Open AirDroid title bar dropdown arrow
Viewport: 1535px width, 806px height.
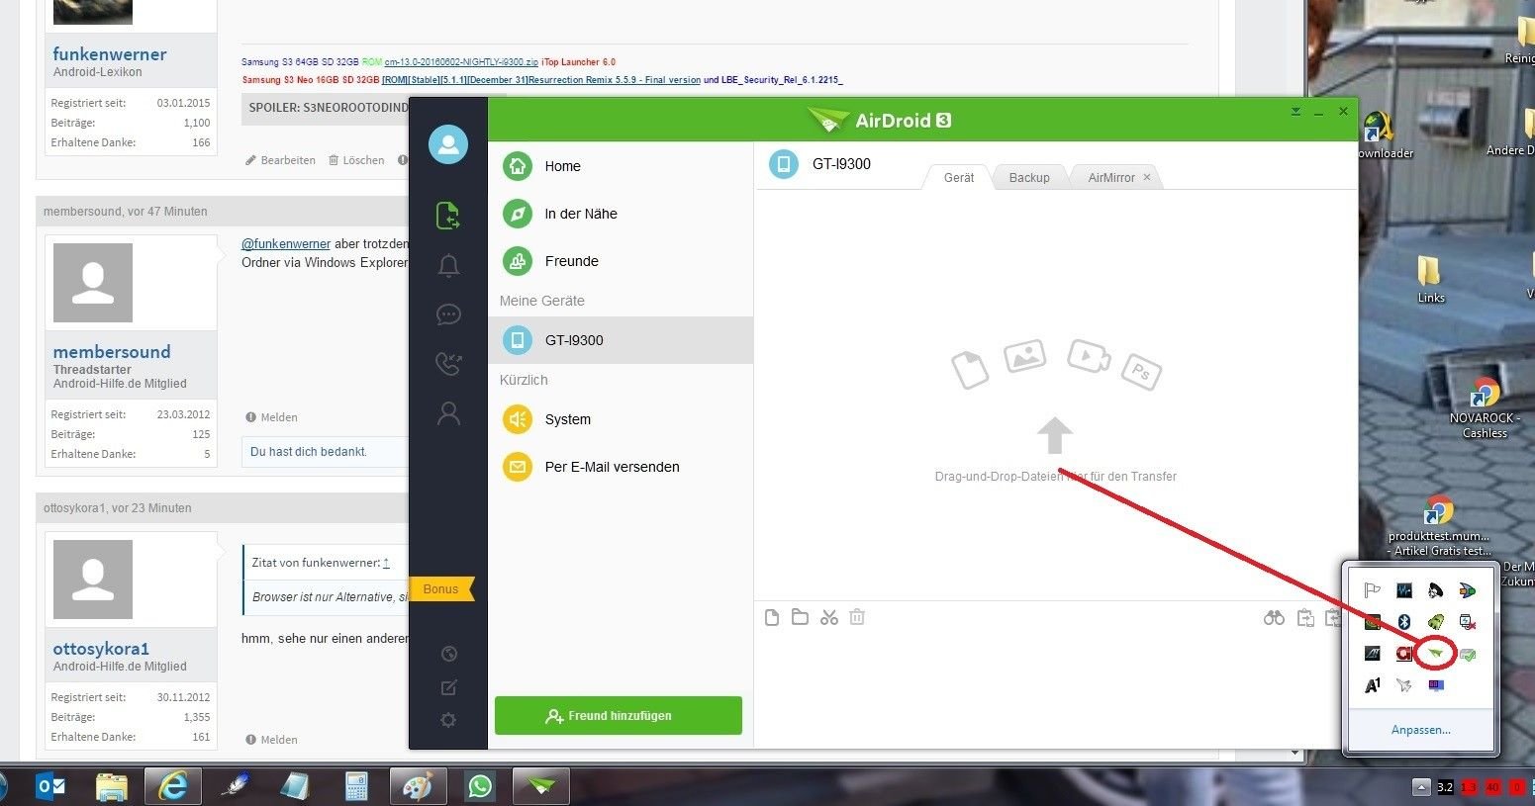(x=1295, y=112)
